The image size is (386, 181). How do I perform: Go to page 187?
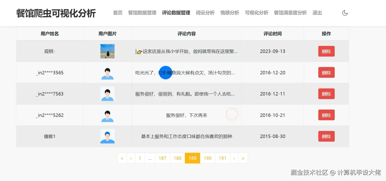(x=162, y=158)
